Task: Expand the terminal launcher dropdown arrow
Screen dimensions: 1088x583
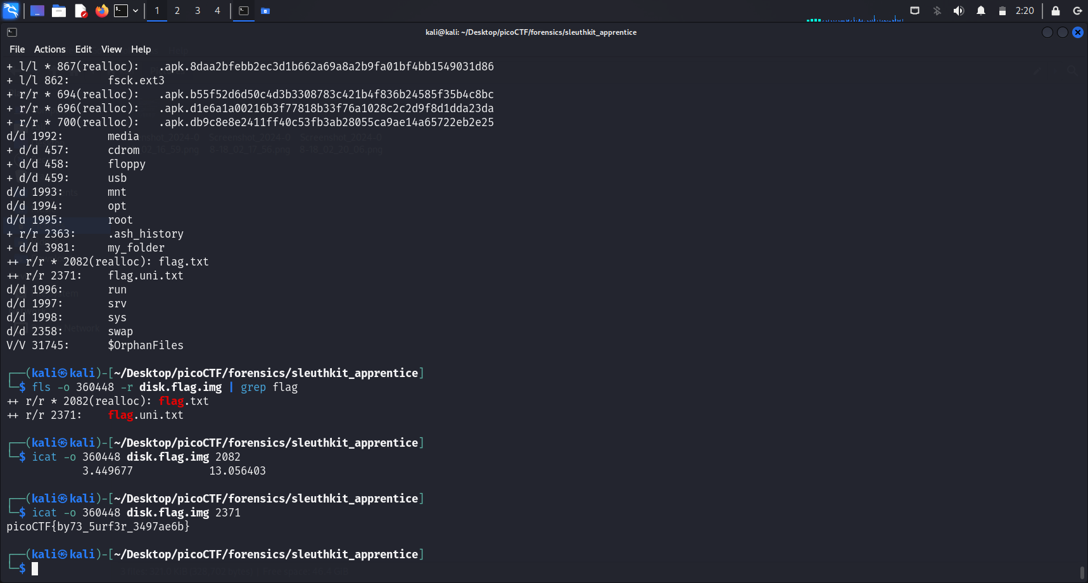Action: (136, 11)
